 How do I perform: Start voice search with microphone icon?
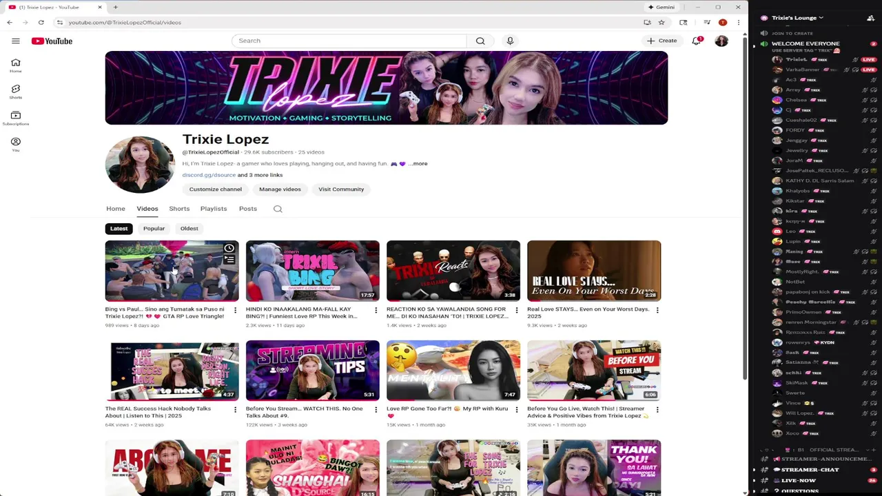510,41
